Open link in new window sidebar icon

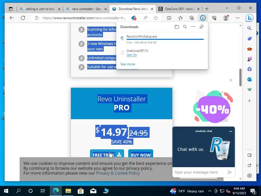click(249, 165)
